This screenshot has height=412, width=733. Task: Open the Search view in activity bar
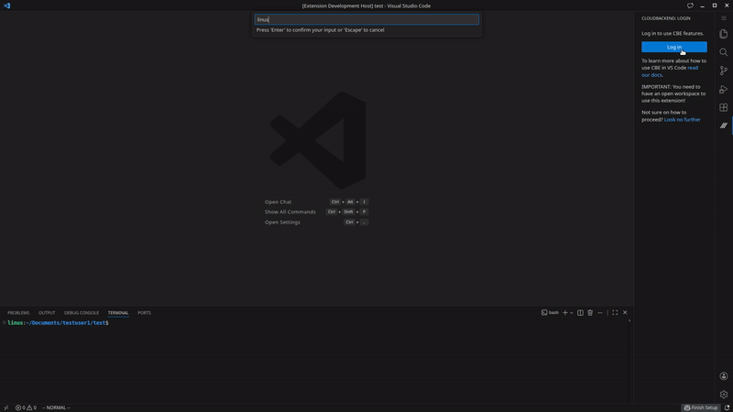[723, 52]
